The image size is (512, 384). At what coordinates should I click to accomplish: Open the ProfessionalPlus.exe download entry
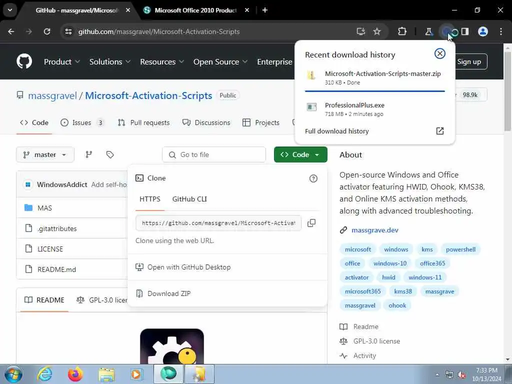[374, 109]
